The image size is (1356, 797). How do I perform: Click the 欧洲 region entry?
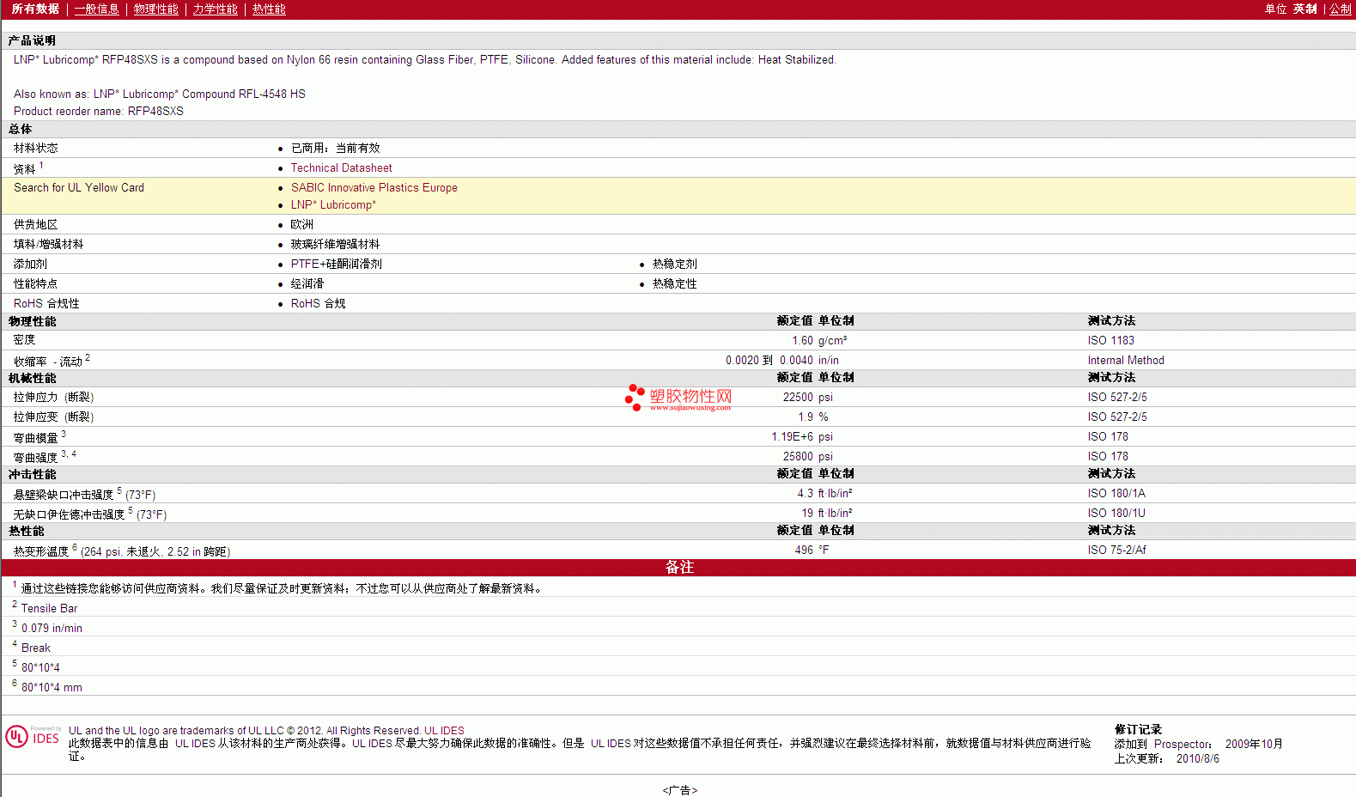tap(301, 225)
